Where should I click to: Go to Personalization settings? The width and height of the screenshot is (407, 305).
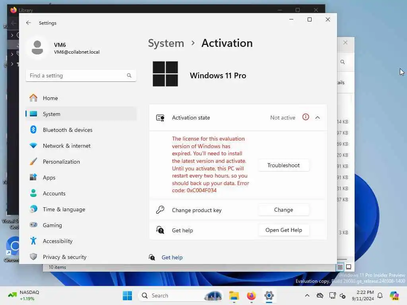coord(81,162)
